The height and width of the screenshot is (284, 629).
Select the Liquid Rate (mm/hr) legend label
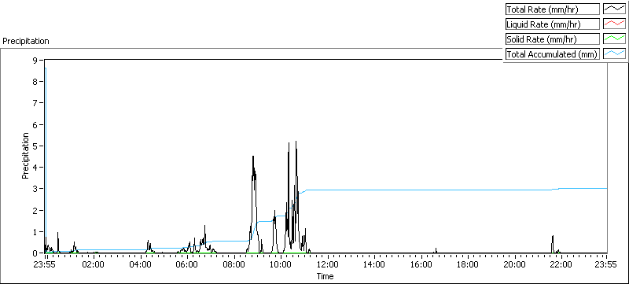553,24
